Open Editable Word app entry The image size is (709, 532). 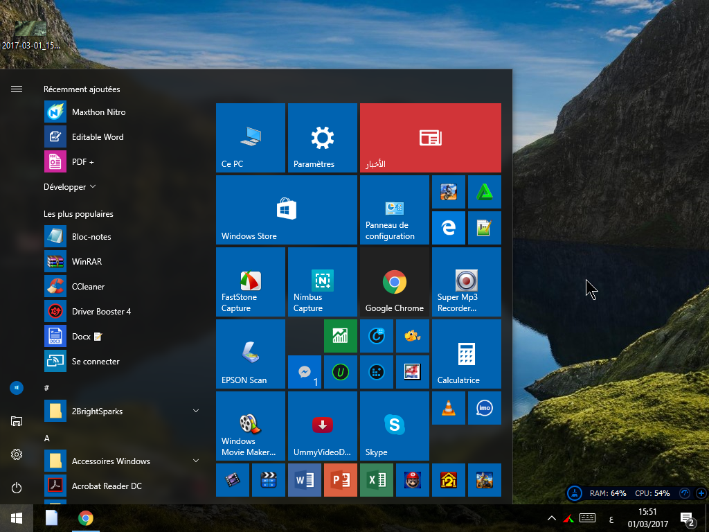tap(122, 136)
